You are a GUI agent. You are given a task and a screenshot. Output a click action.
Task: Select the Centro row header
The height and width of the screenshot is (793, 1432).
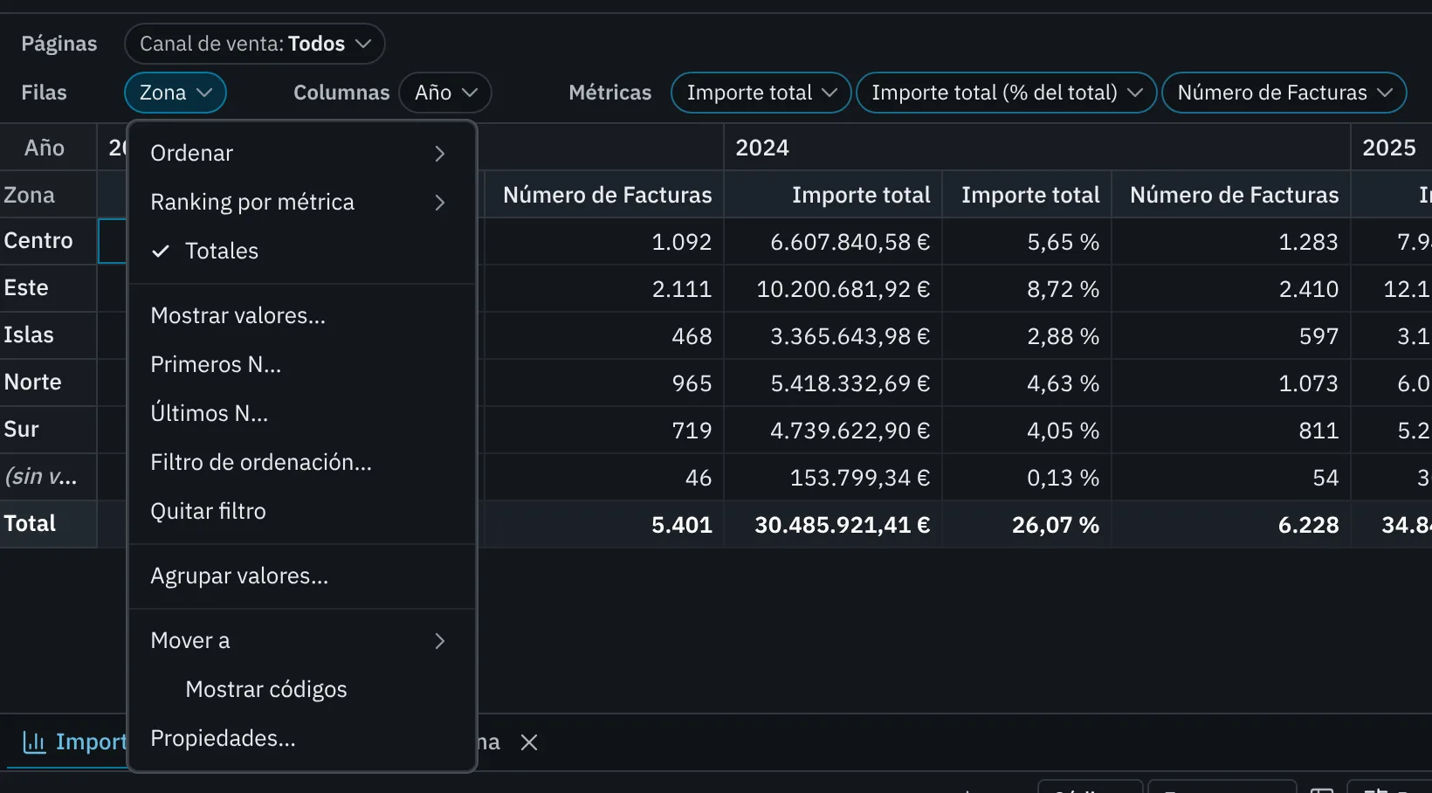tap(48, 241)
